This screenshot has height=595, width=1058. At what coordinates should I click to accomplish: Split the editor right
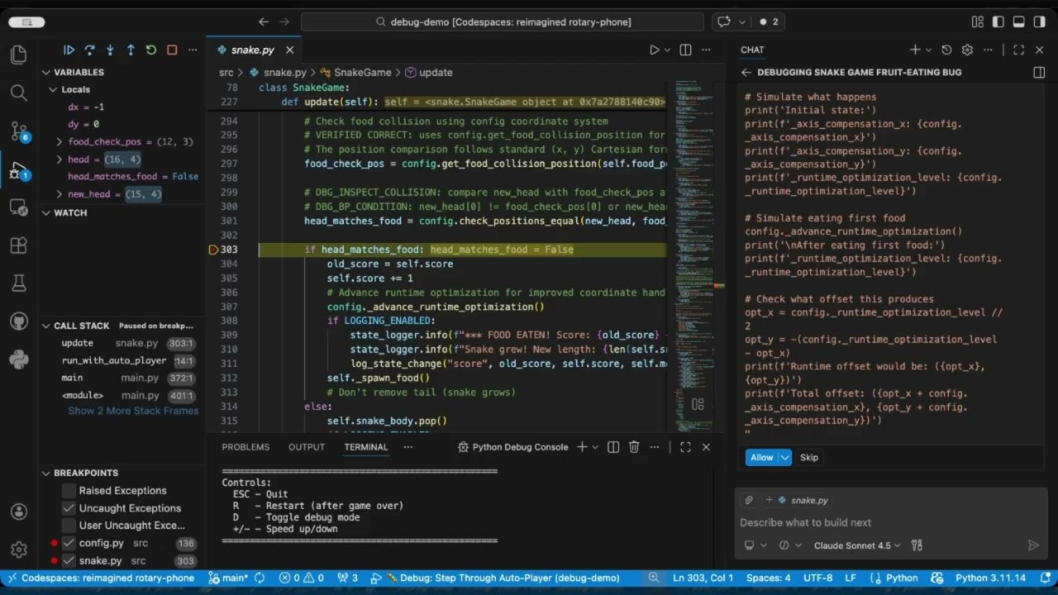tap(685, 50)
